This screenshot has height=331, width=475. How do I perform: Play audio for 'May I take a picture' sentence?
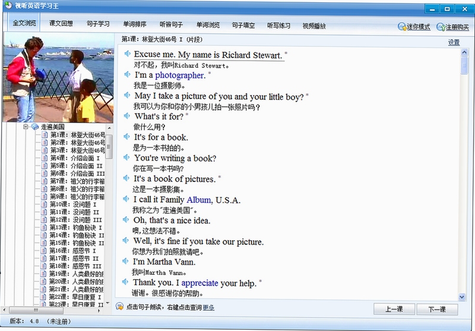coord(127,95)
